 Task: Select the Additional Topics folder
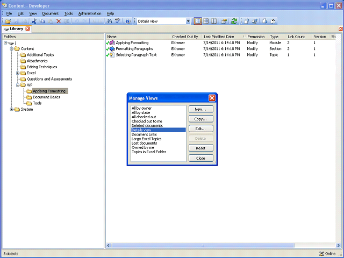40,55
